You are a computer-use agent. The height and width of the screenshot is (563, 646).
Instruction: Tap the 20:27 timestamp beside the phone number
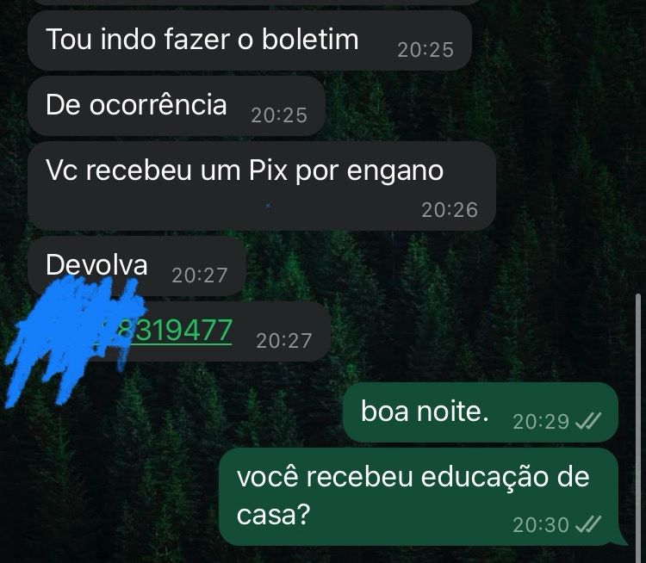pyautogui.click(x=284, y=341)
